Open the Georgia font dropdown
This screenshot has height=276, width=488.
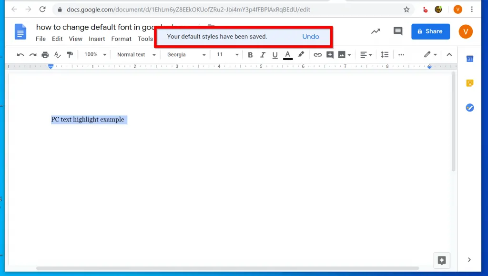point(185,54)
